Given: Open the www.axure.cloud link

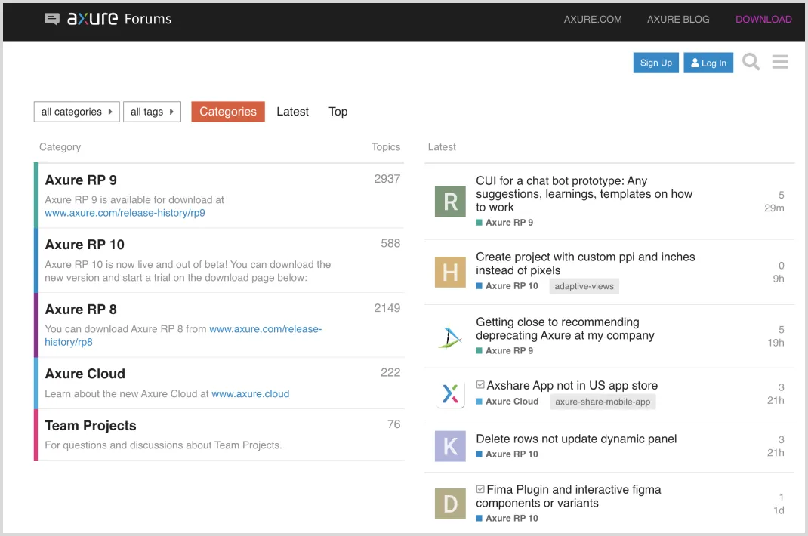Looking at the screenshot, I should coord(250,393).
